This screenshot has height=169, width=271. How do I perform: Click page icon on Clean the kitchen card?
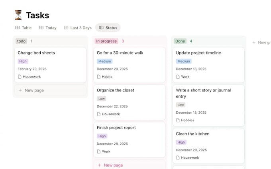click(178, 157)
